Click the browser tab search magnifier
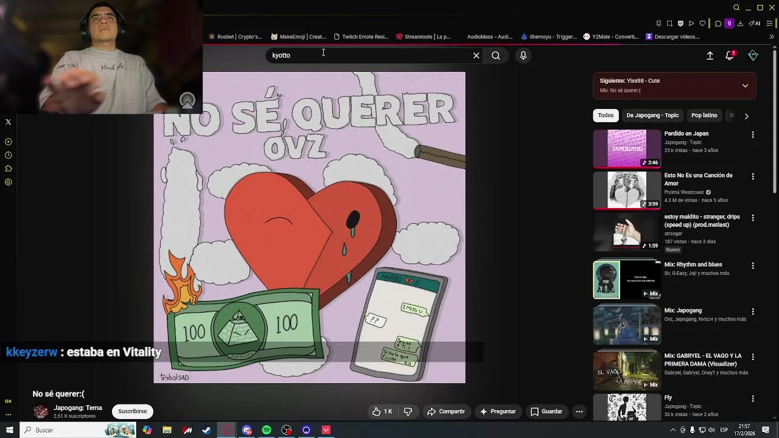The width and height of the screenshot is (779, 438). coord(736,8)
